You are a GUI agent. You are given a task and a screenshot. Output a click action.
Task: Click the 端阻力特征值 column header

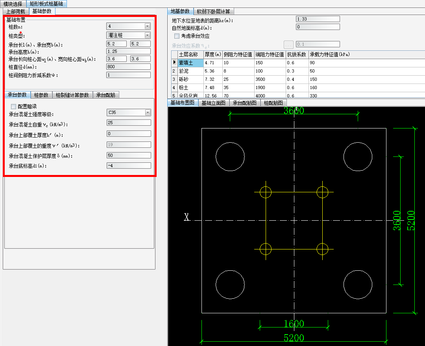(270, 54)
